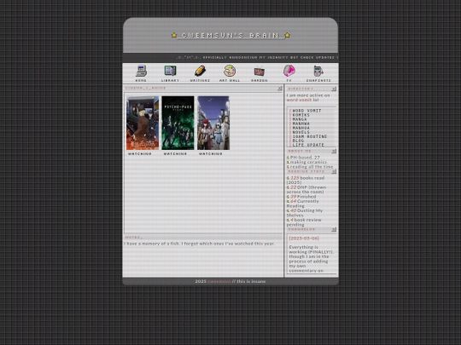The image size is (461, 345).
Task: Click the 'CWEEMSUN'S BRAIN' site title
Action: click(x=230, y=35)
